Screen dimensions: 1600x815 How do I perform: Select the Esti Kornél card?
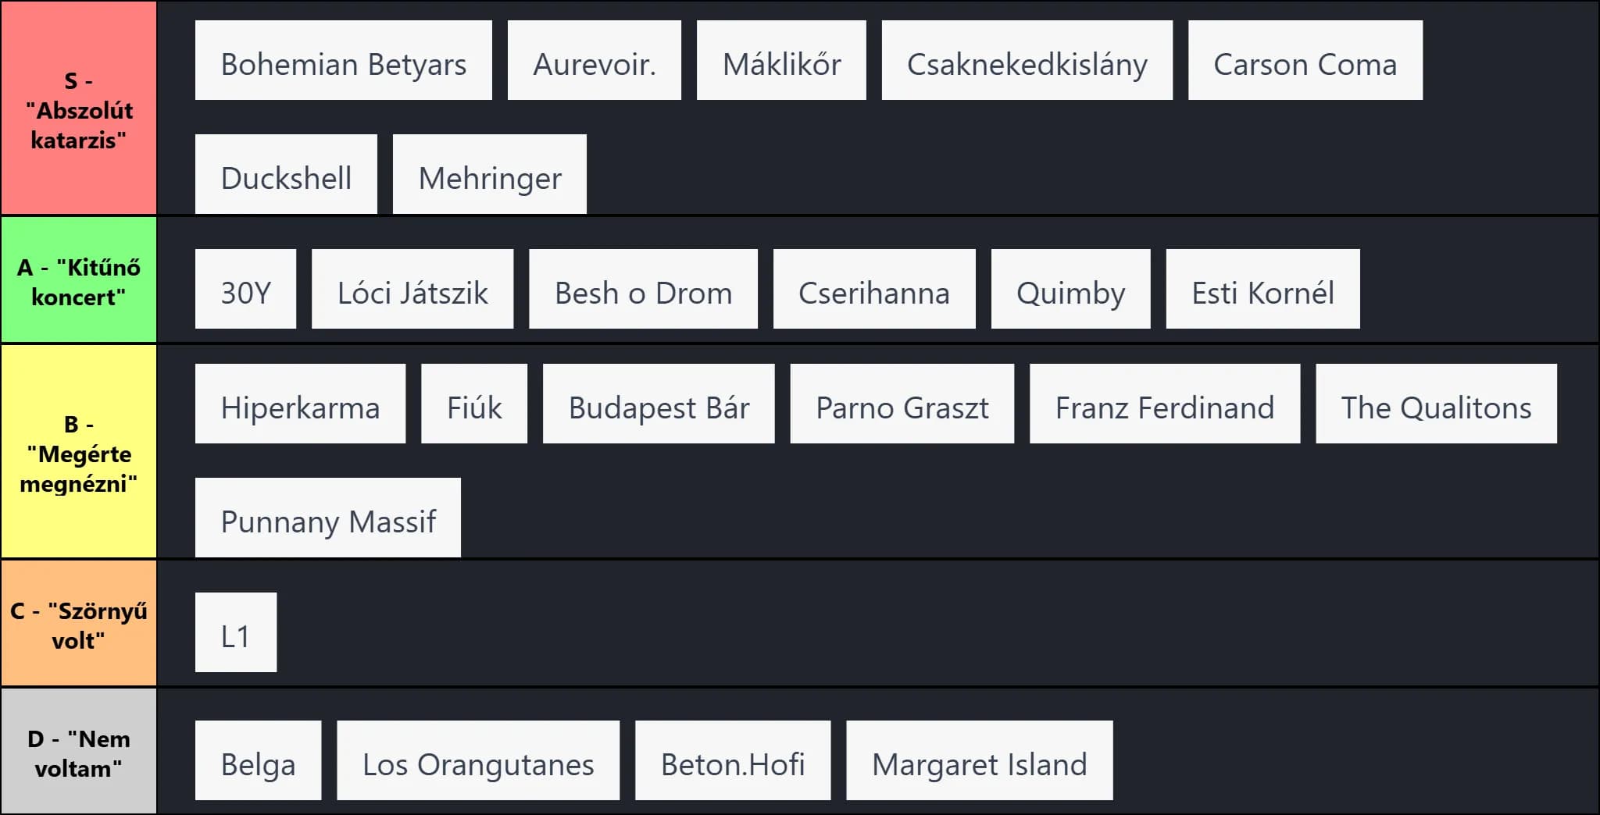pyautogui.click(x=1262, y=290)
